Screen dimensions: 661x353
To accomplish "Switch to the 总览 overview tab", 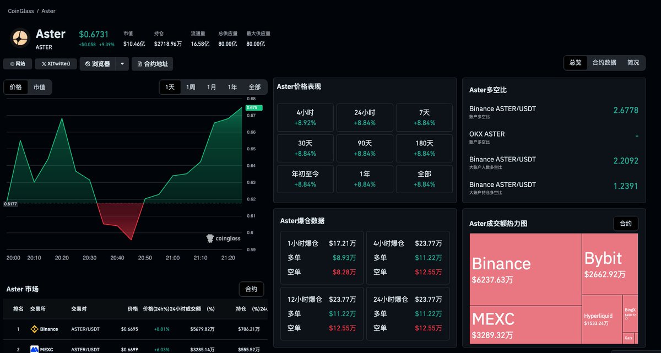I will pyautogui.click(x=575, y=63).
